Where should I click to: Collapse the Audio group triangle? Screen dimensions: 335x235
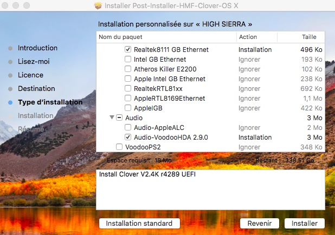(112, 118)
